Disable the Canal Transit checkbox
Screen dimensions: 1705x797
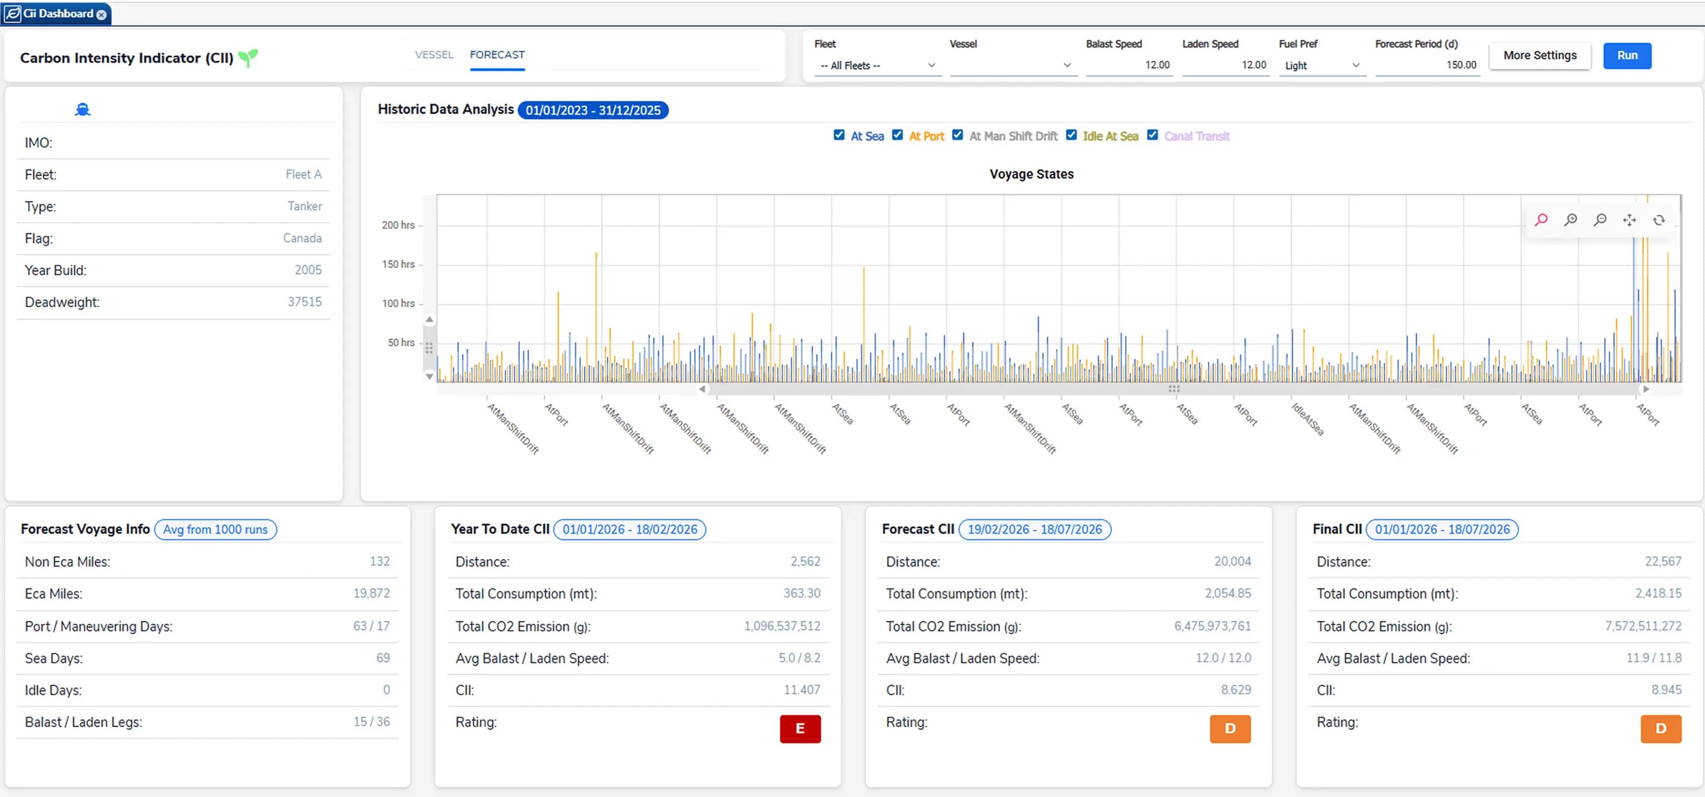(1152, 135)
